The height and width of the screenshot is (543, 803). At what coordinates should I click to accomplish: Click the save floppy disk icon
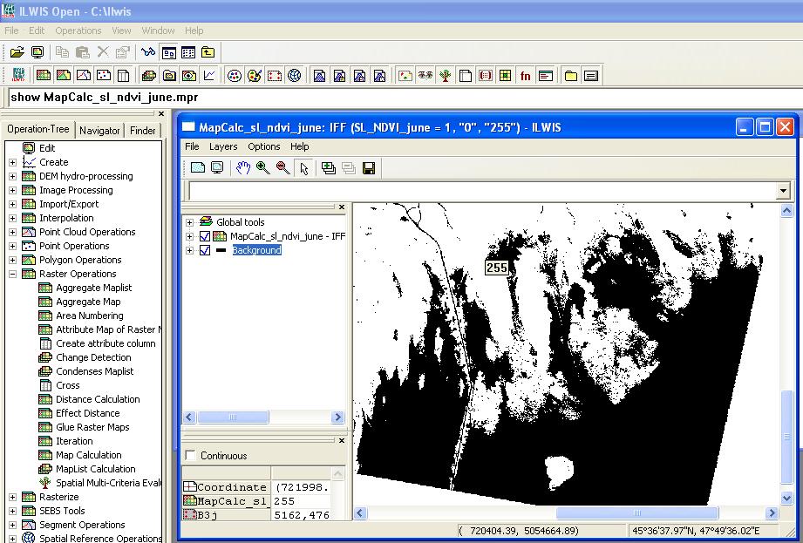point(368,168)
